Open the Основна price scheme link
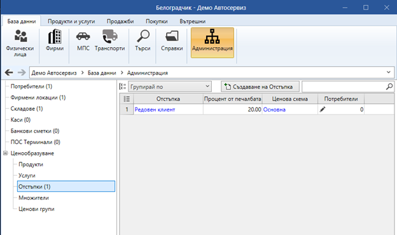The image size is (397, 235). tap(274, 110)
